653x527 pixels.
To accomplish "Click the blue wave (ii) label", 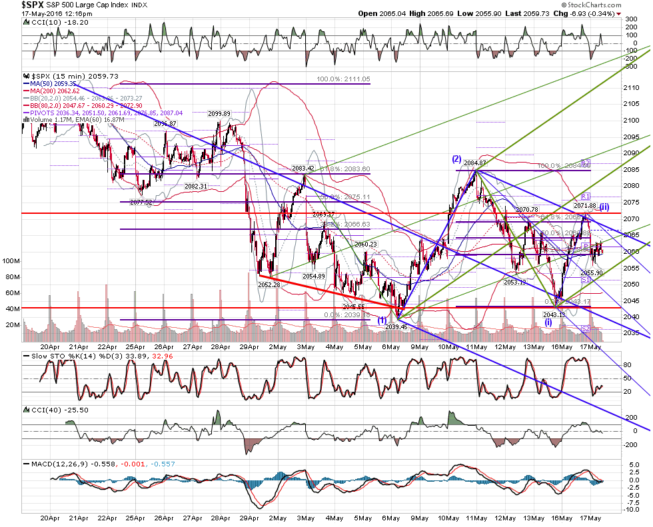I will point(604,207).
